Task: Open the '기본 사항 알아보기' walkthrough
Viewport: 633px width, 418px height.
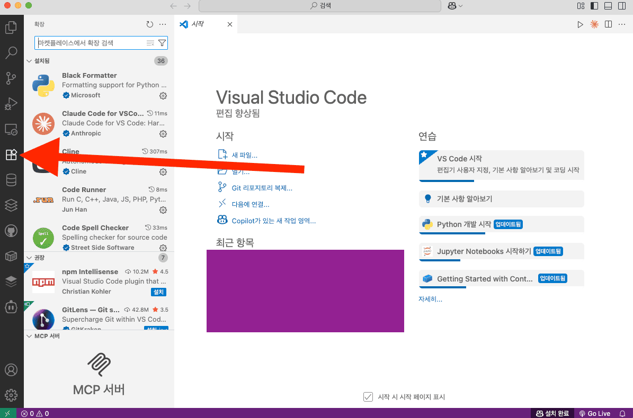Action: point(502,199)
